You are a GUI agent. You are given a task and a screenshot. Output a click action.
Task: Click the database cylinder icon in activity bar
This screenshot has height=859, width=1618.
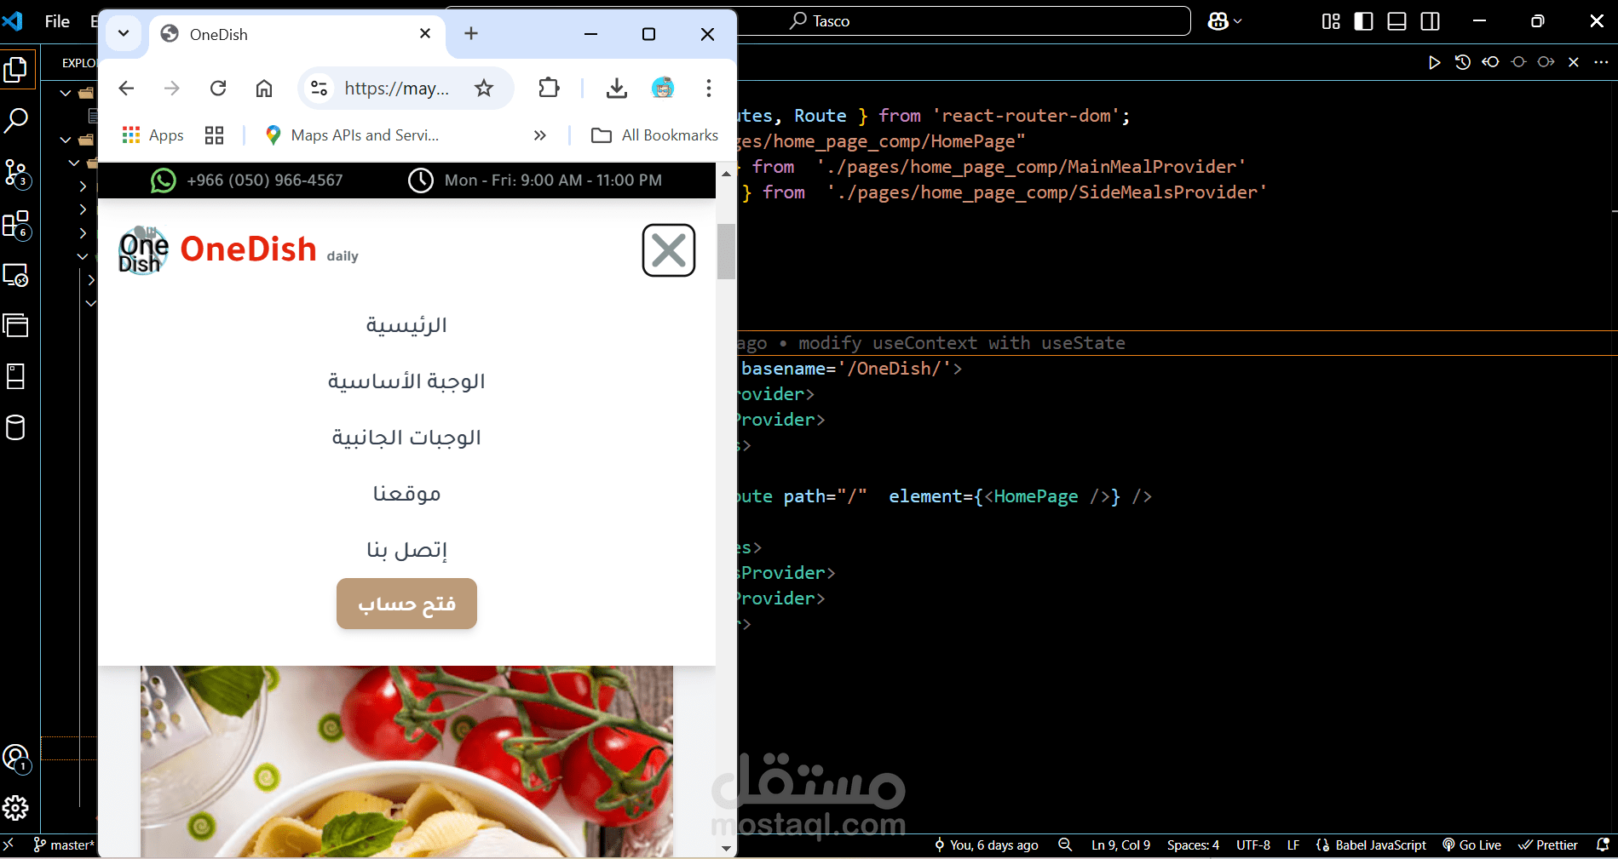point(16,427)
